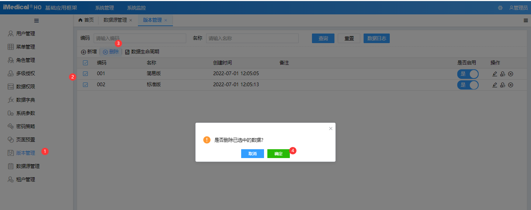This screenshot has width=531, height=210.
Task: Click the settings gear icon in header
Action: tap(500, 8)
